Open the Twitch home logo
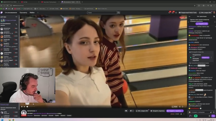The image size is (216, 121). 2,13
